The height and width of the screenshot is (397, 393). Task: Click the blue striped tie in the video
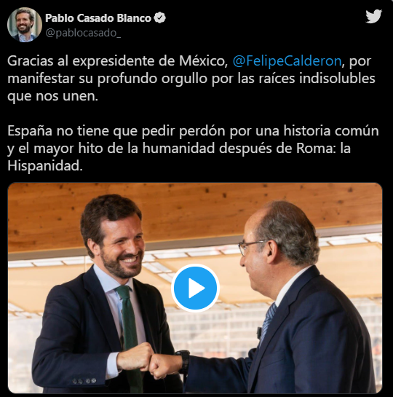coord(268,320)
